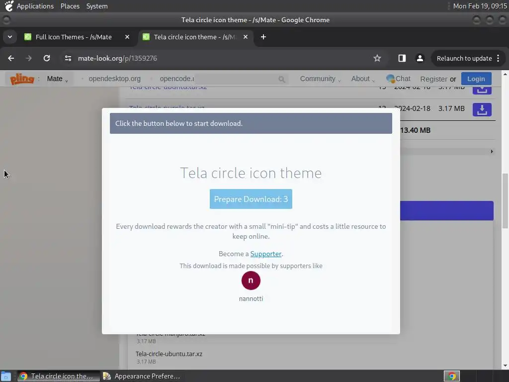Select Tela-circle-ubuntu.tar.xz in file list
This screenshot has height=382, width=509.
tap(169, 354)
